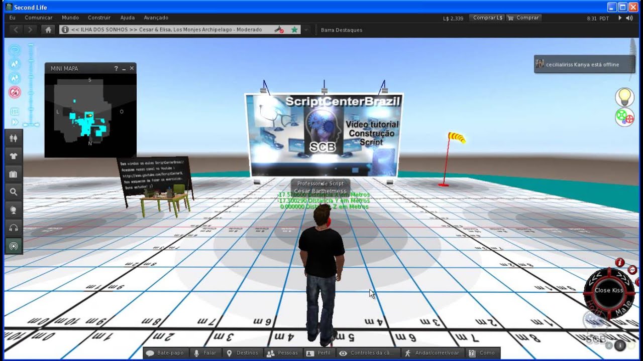643x361 pixels.
Task: Click the cecilialiriss Kanya está offline notification
Action: pos(584,64)
